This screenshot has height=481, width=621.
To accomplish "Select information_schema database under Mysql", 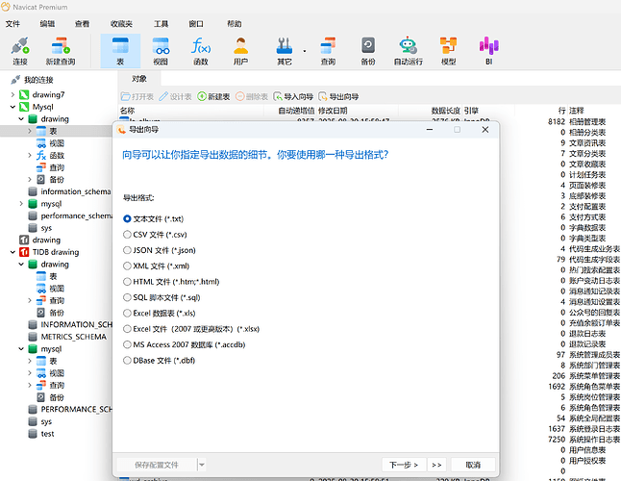I will click(75, 191).
